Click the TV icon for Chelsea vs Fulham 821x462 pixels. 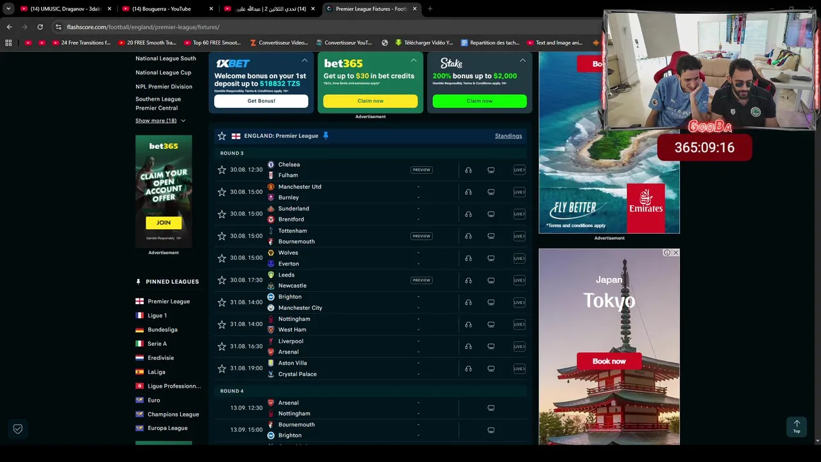point(491,170)
